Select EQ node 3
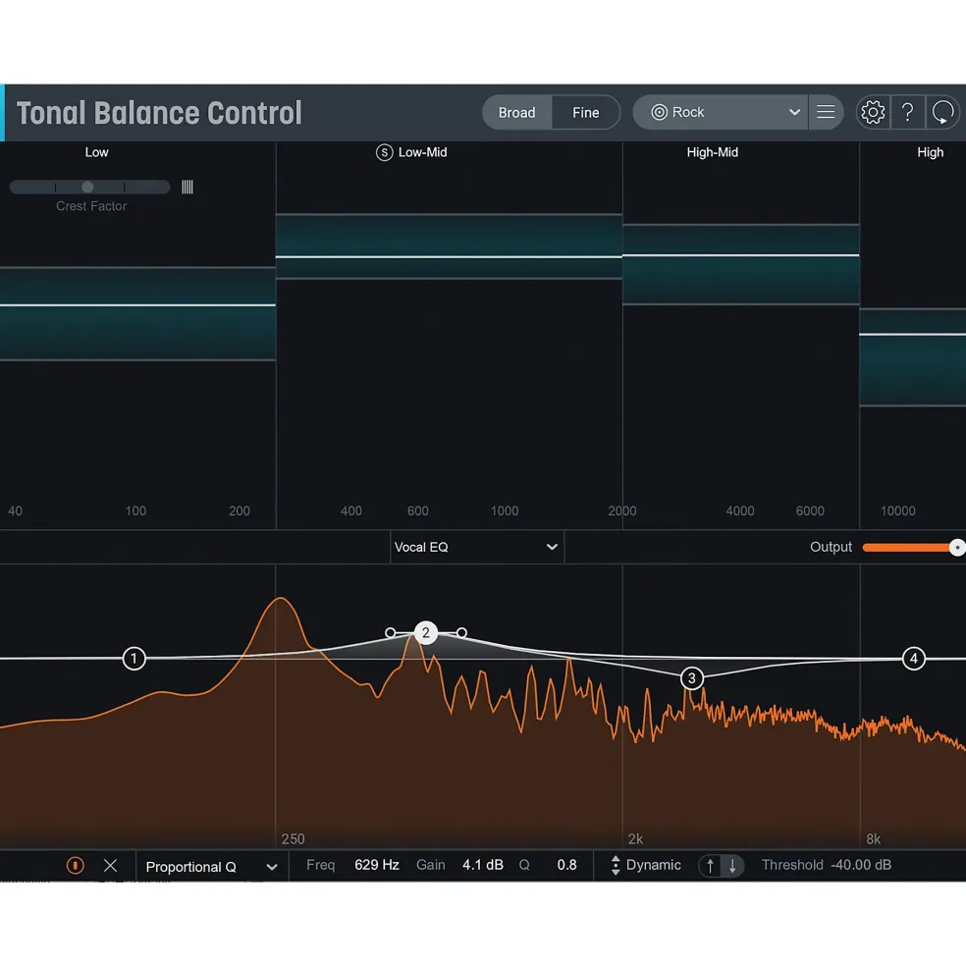966x967 pixels. pyautogui.click(x=691, y=678)
